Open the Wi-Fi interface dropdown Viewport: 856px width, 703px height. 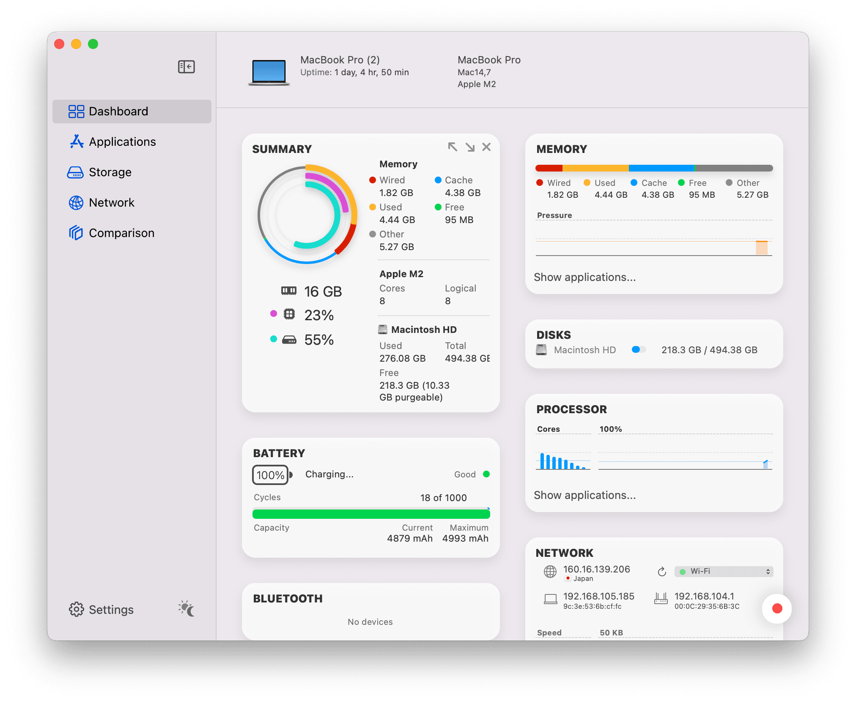(x=724, y=571)
